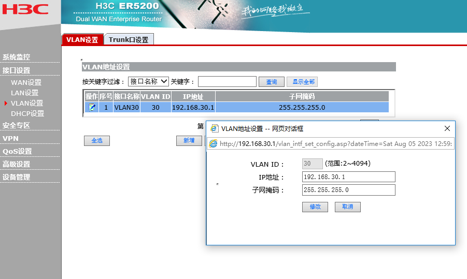Click the 接口名称 column header
Viewport: 467px width, 279px height.
pos(126,96)
